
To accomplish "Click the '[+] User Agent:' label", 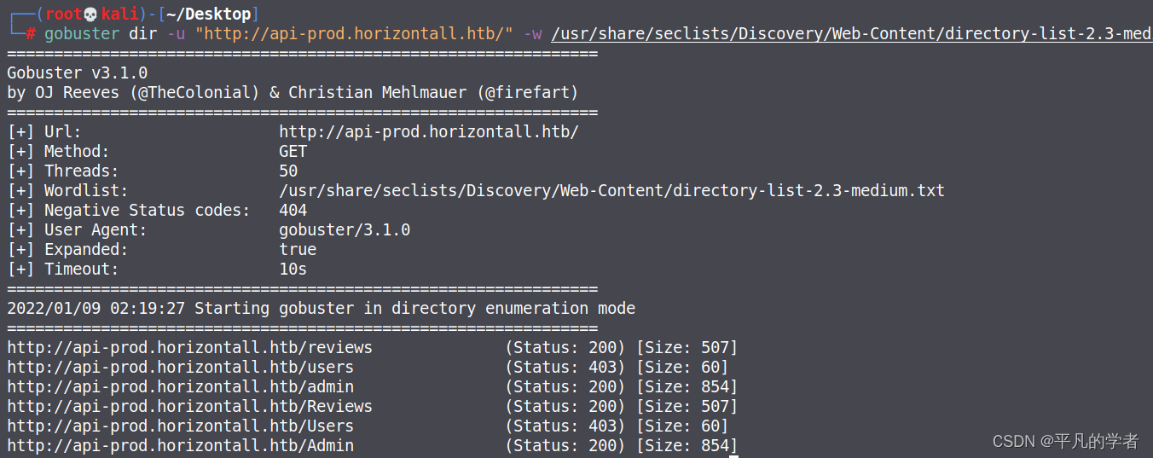I will coord(78,230).
